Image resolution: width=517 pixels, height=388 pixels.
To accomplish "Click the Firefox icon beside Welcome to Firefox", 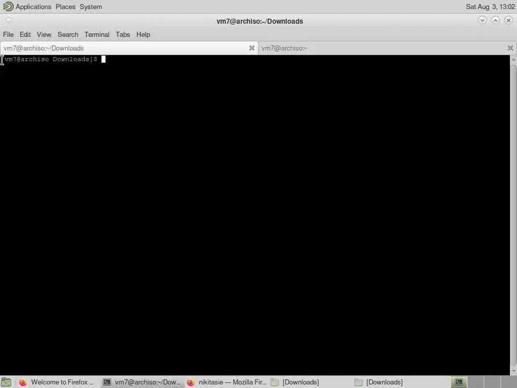I will (x=23, y=382).
